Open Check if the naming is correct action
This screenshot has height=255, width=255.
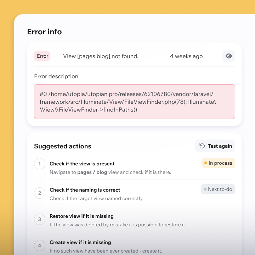click(x=85, y=190)
